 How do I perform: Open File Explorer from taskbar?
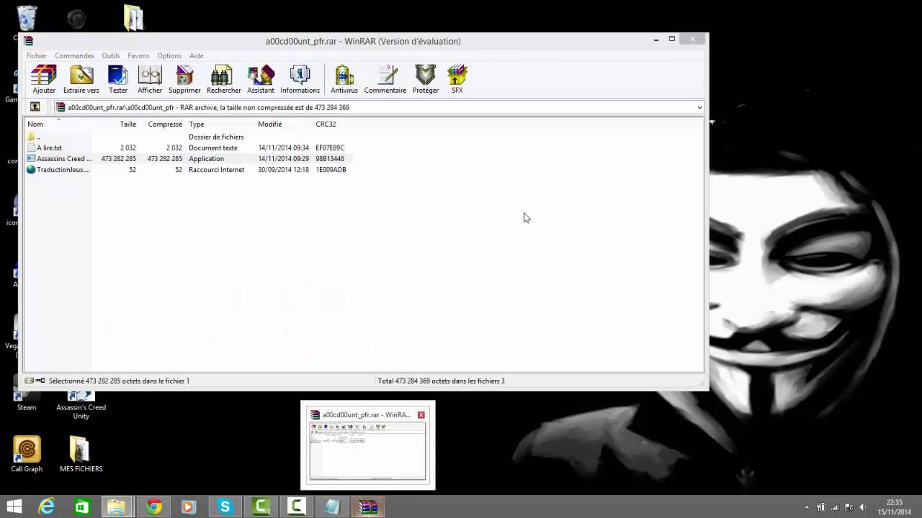(117, 506)
